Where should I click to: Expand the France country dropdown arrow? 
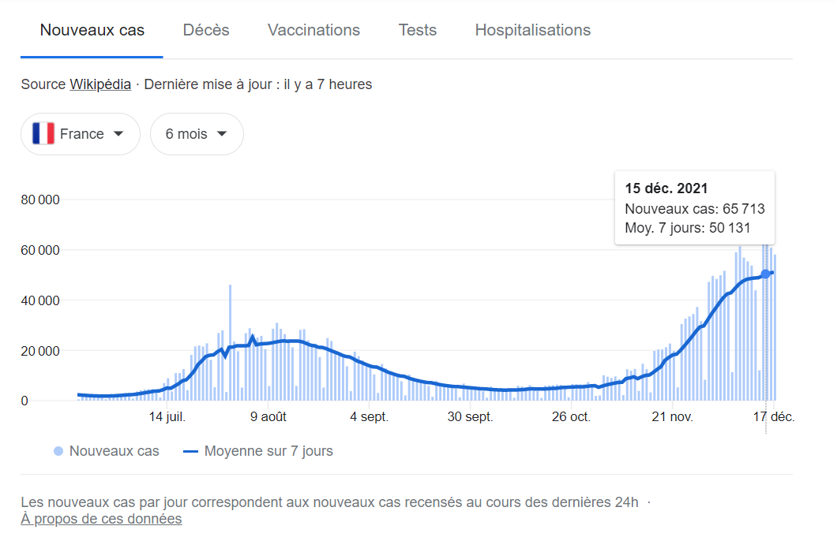(x=118, y=134)
